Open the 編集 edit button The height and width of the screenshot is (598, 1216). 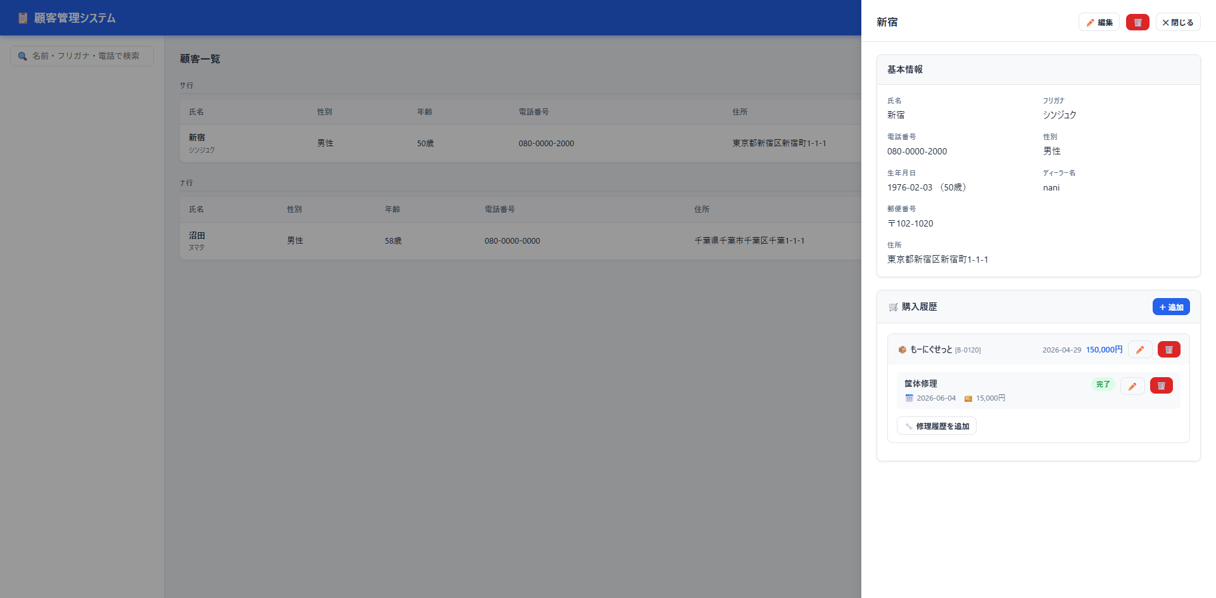click(1099, 22)
